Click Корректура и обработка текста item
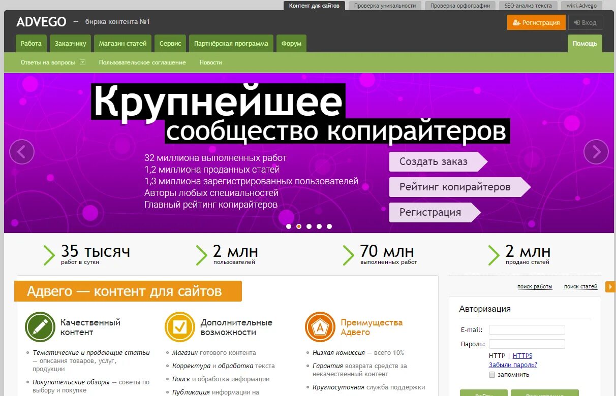This screenshot has width=616, height=396. [224, 366]
